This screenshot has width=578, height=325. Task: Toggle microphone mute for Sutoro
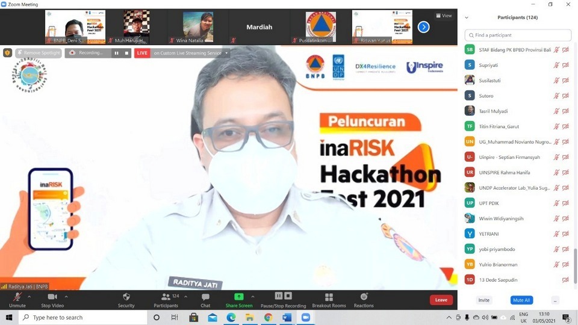tap(556, 96)
